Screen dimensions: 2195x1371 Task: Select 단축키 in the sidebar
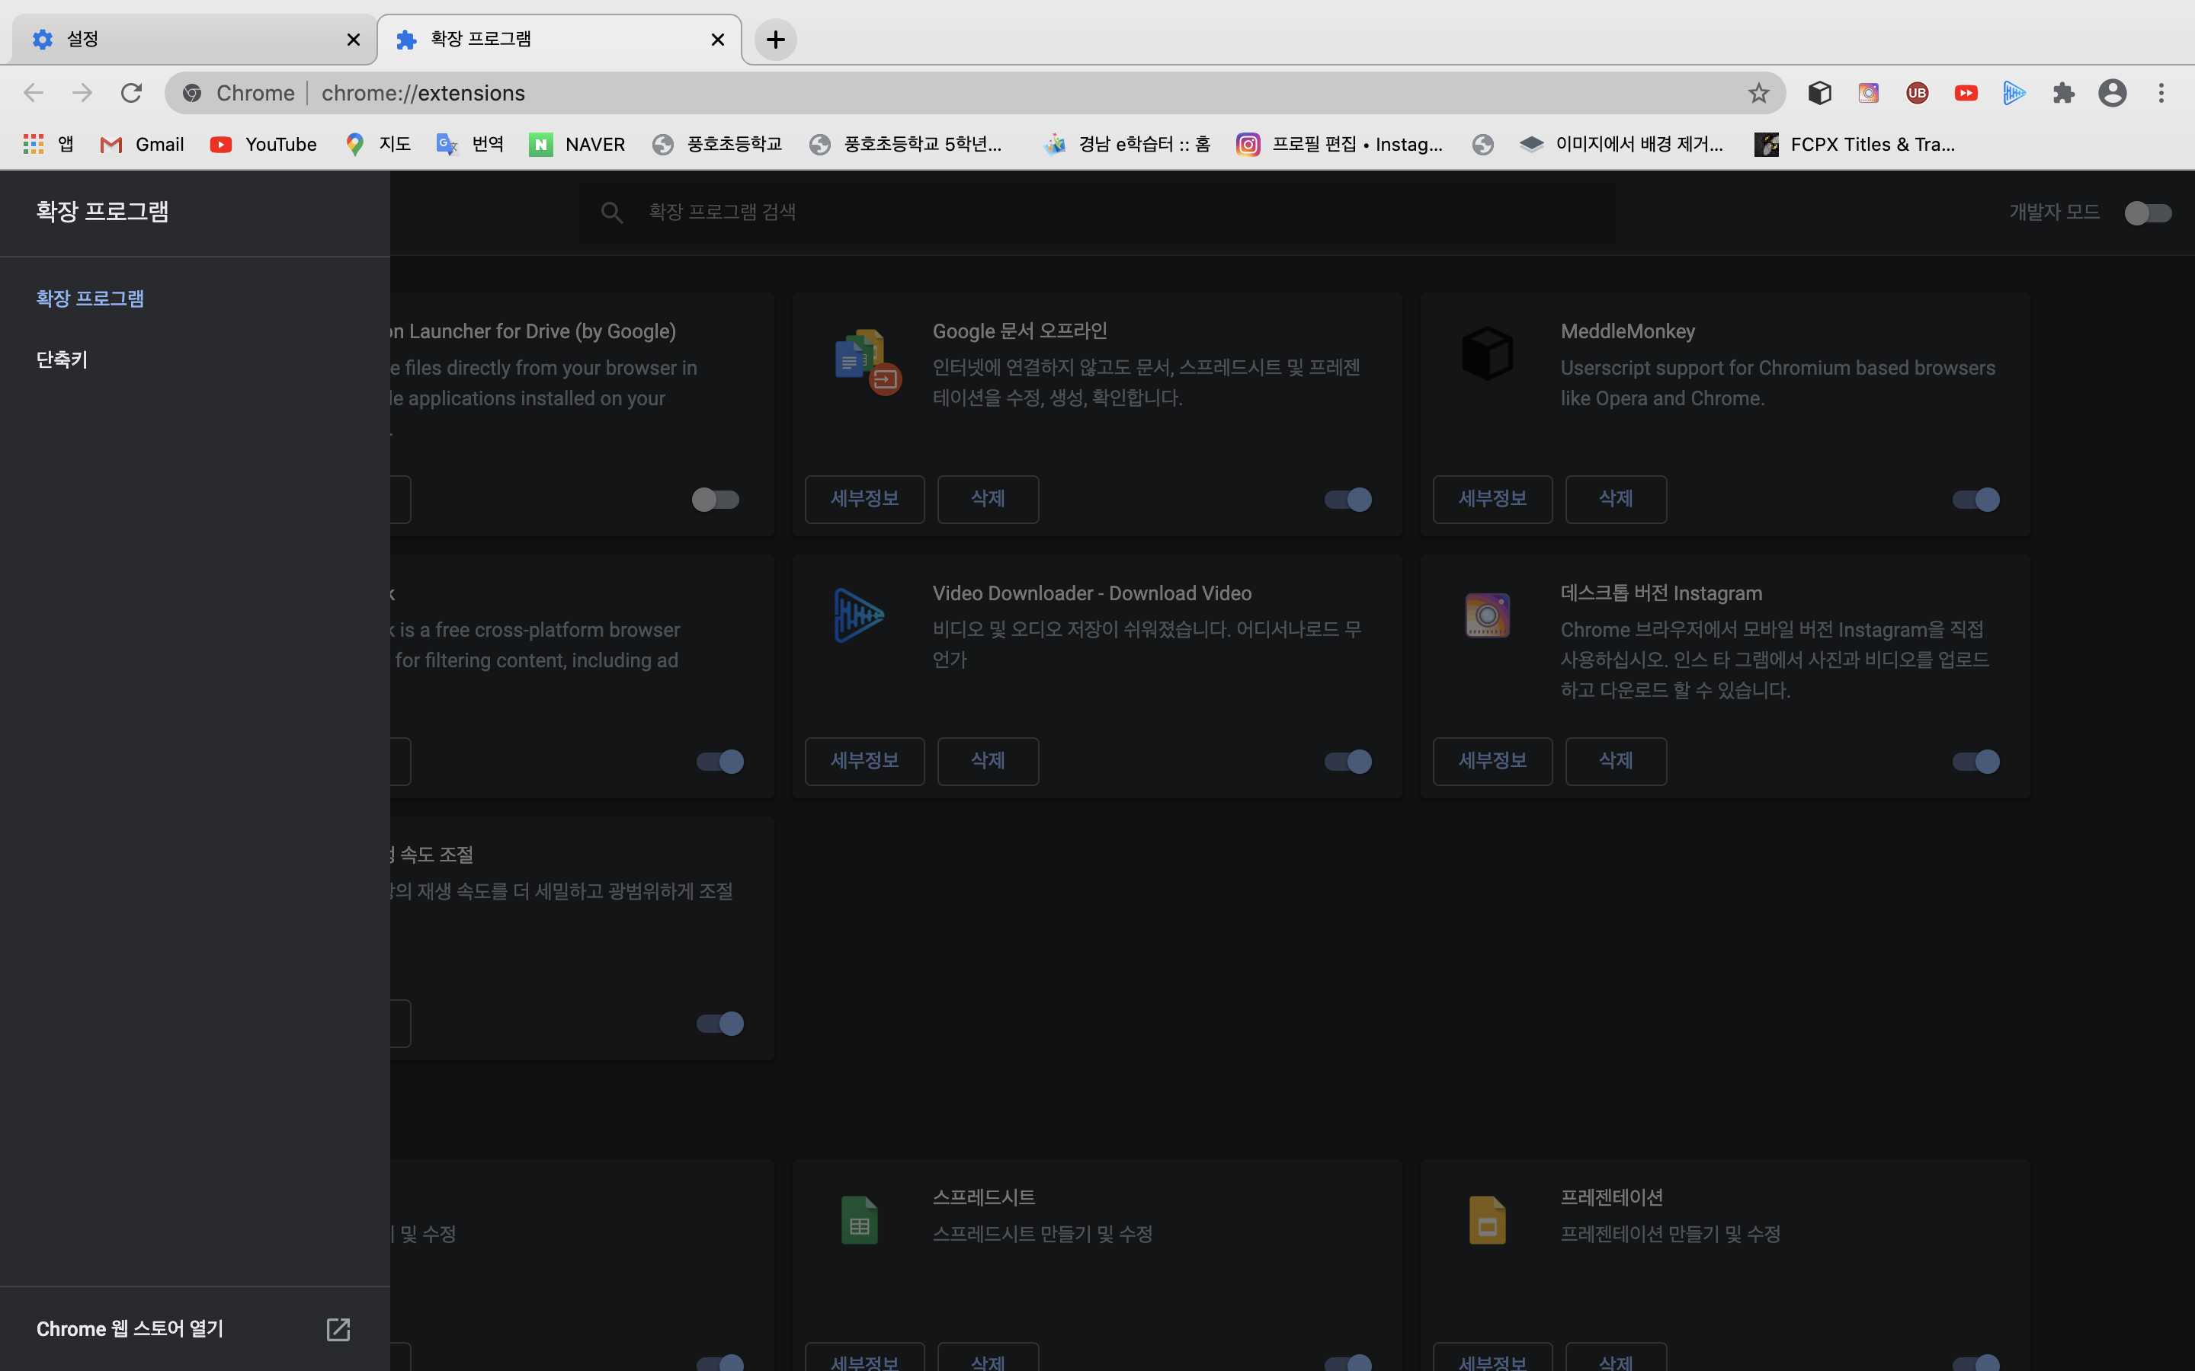pyautogui.click(x=62, y=360)
